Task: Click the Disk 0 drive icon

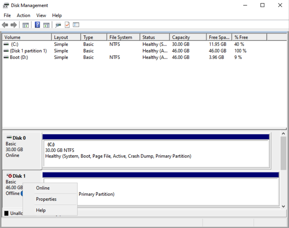Action: click(x=9, y=137)
